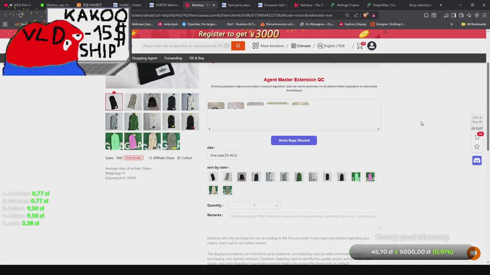
Task: Open the browser hamburger main menu
Action: (x=484, y=15)
